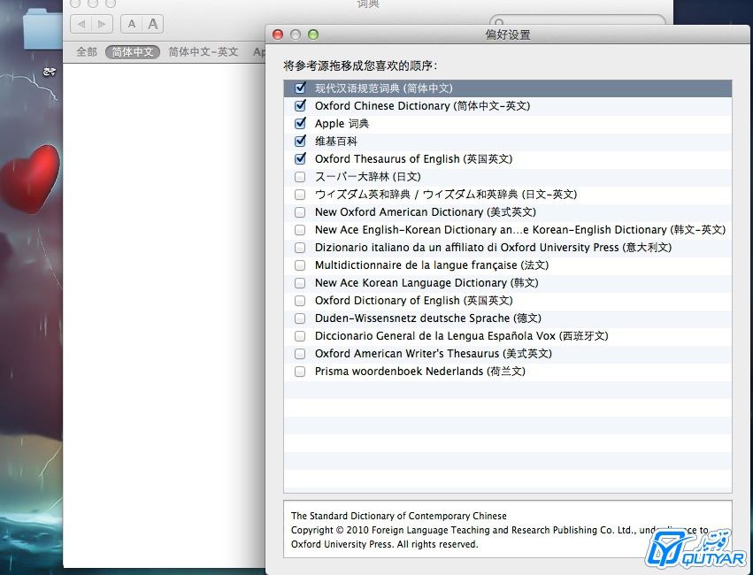Screen dimensions: 753x575
Task: Select the 维基百科 row label
Action: point(336,142)
